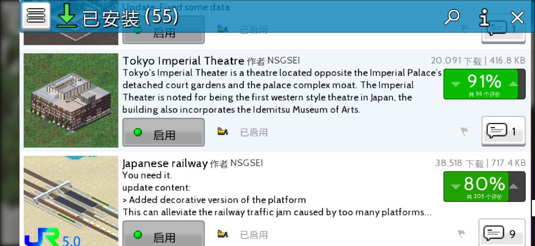Screen dimensions: 535x246
Task: Flag the Japanese railway plugin
Action: [462, 234]
